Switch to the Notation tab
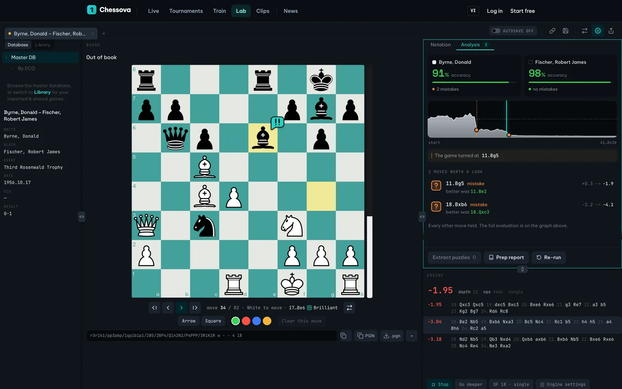This screenshot has width=622, height=389. pos(440,45)
